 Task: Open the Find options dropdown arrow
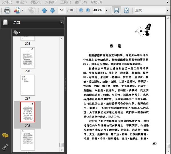(168, 11)
